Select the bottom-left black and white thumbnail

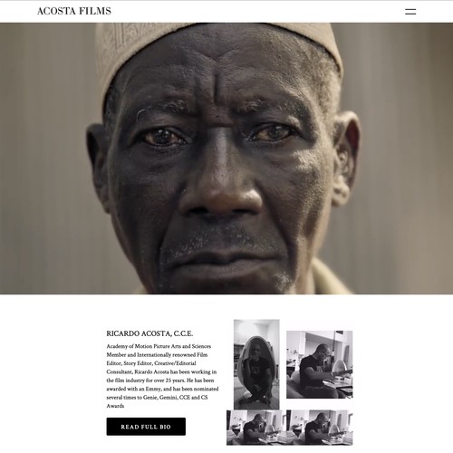click(256, 428)
